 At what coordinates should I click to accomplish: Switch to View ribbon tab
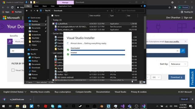[52, 6]
